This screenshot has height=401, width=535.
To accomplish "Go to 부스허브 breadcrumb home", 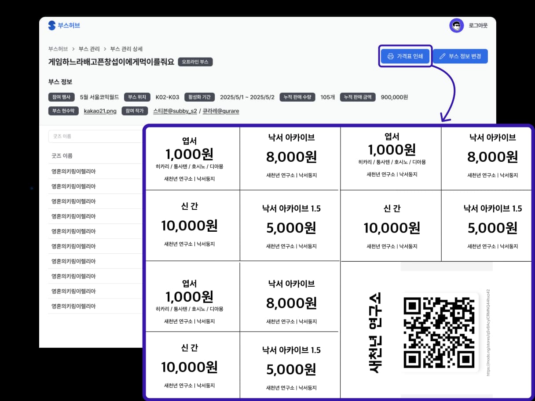I will [58, 49].
